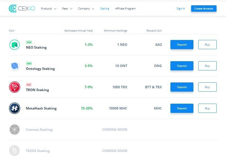Click the MetaHash coin icon
The height and width of the screenshot is (159, 226).
pyautogui.click(x=15, y=108)
